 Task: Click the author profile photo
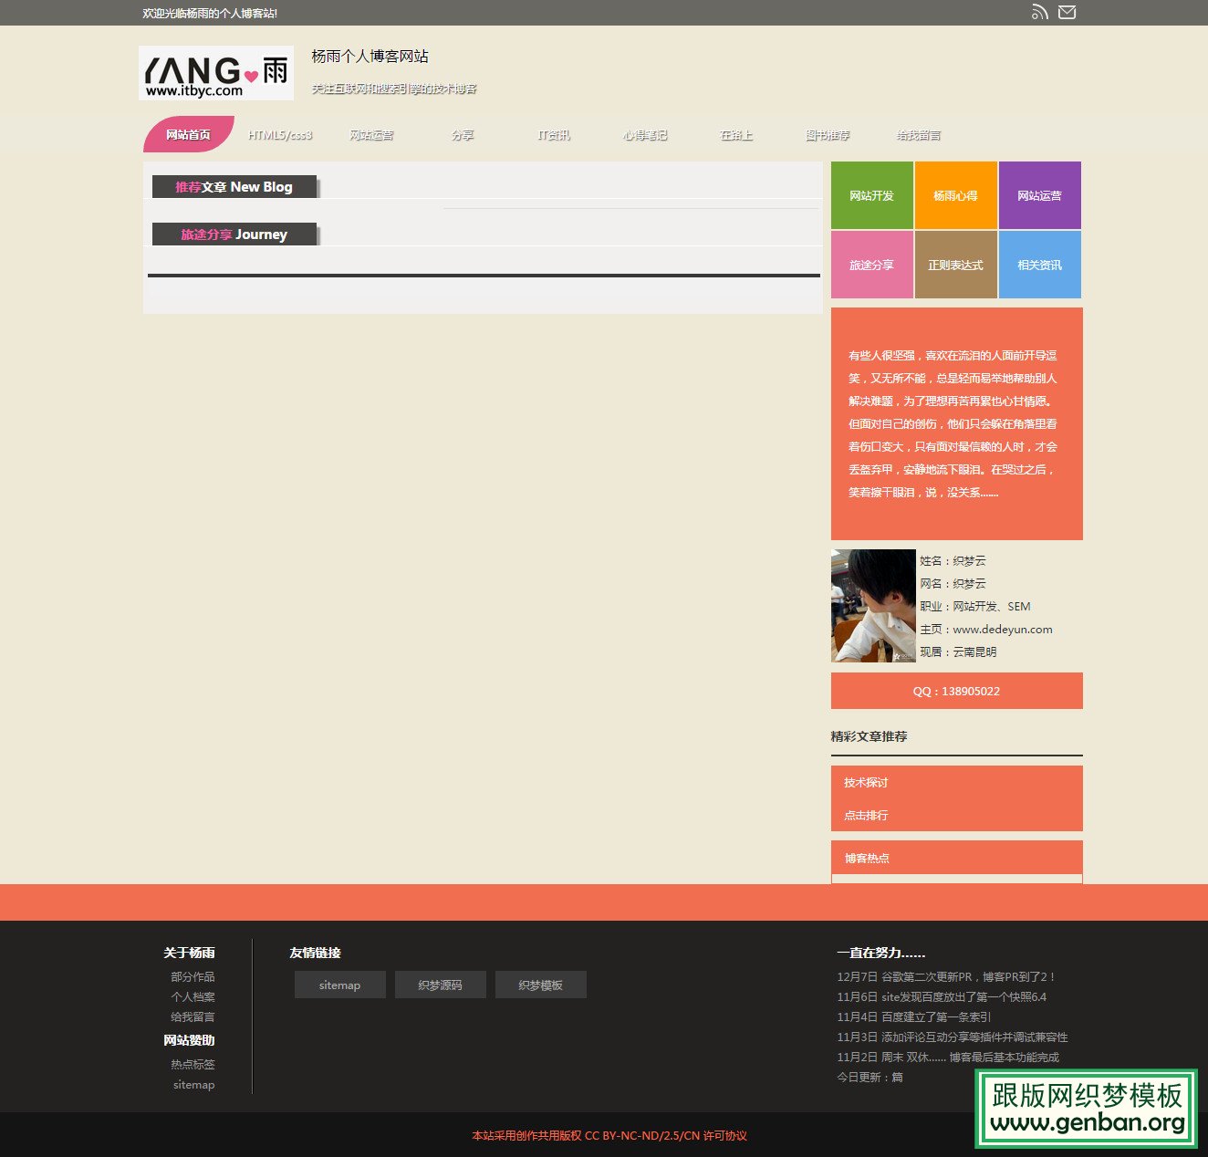pyautogui.click(x=873, y=606)
